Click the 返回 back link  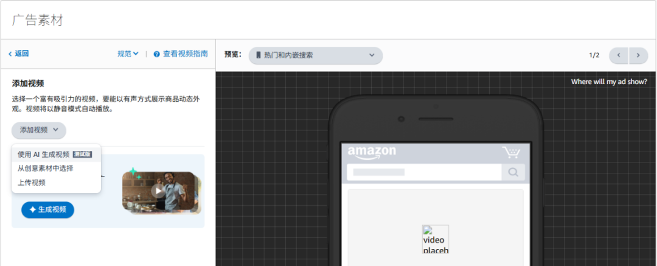(x=18, y=54)
